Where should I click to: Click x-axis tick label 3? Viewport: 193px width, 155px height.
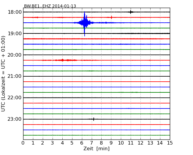pyautogui.click(x=53, y=143)
